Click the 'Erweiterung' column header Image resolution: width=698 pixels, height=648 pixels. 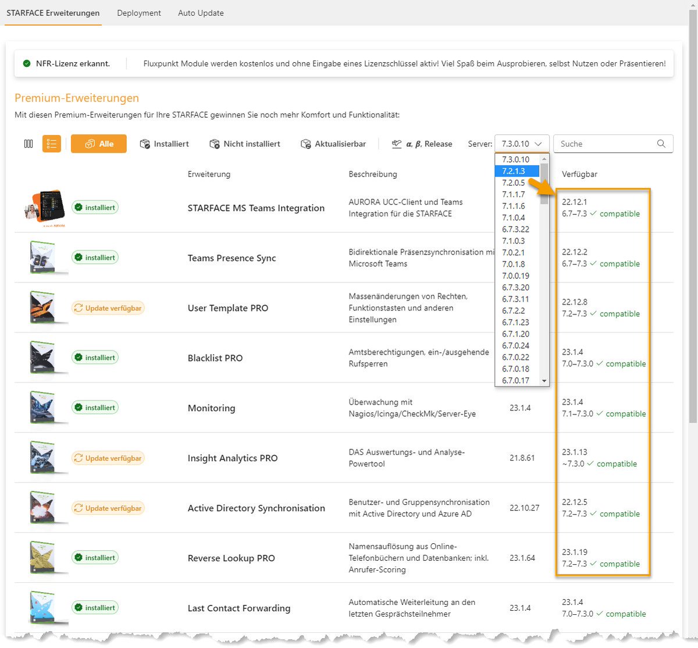209,174
